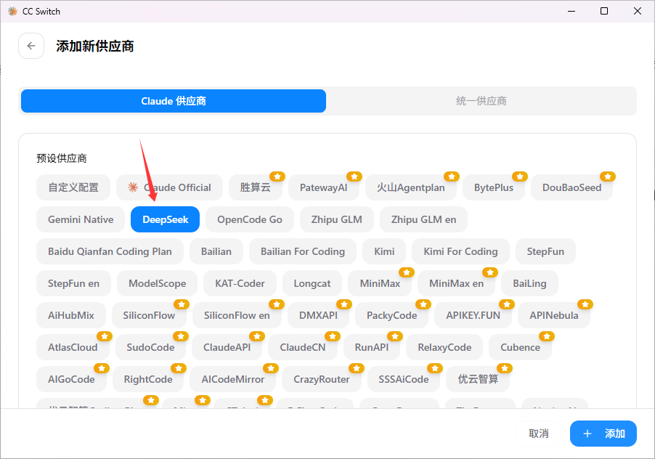Screen dimensions: 655x459
Task: Click the 添加新供应商 page title
Action: tap(95, 46)
